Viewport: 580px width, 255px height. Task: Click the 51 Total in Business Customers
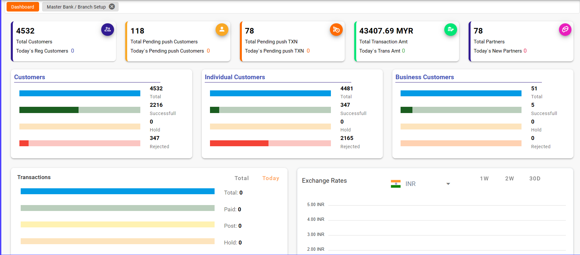point(534,88)
